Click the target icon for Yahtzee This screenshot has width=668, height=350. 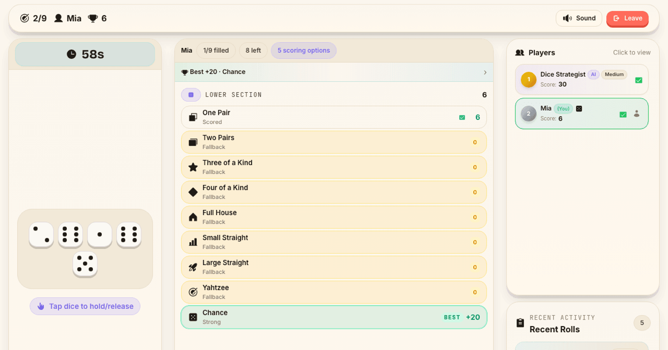[193, 292]
